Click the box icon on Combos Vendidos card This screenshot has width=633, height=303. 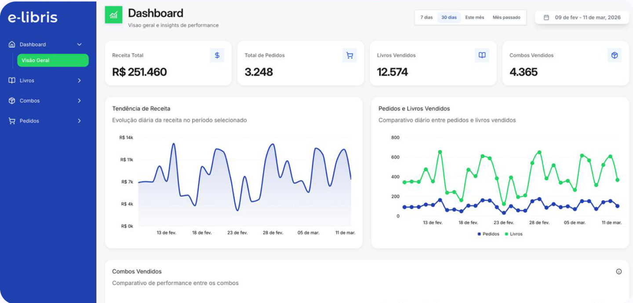(615, 55)
